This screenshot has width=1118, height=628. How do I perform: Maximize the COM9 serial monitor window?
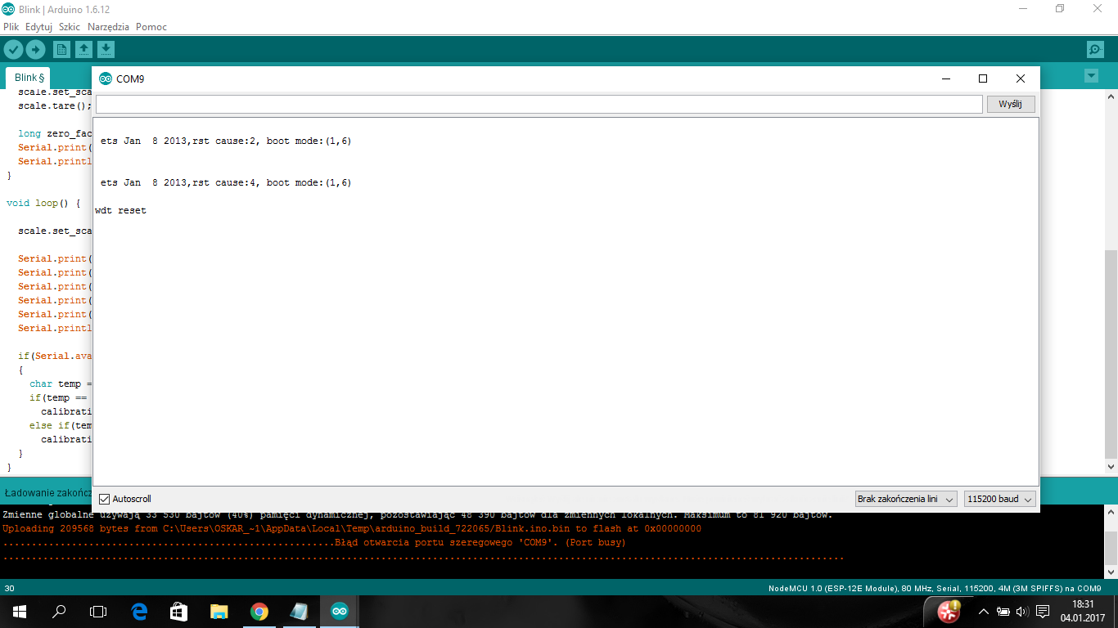click(983, 78)
